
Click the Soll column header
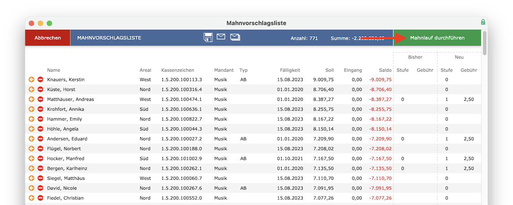coord(329,70)
